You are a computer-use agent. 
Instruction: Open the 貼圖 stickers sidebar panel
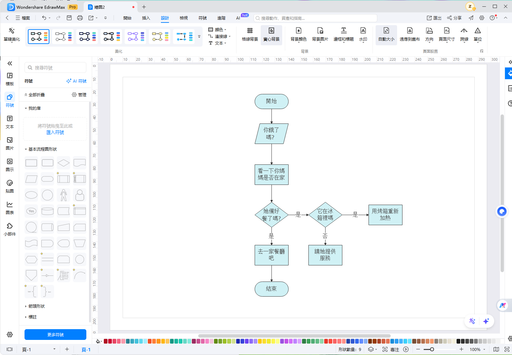click(x=10, y=187)
